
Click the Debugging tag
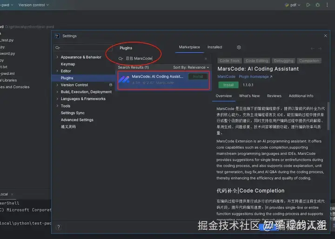[283, 61]
